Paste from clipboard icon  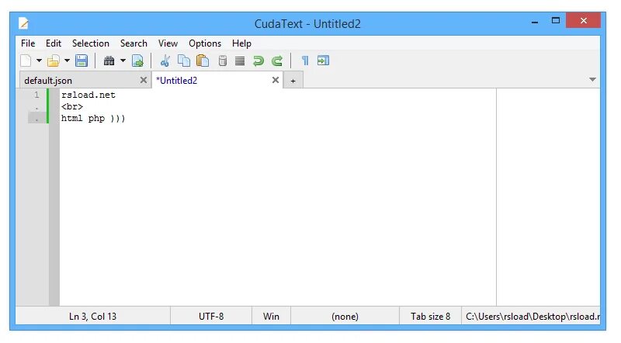tap(203, 61)
